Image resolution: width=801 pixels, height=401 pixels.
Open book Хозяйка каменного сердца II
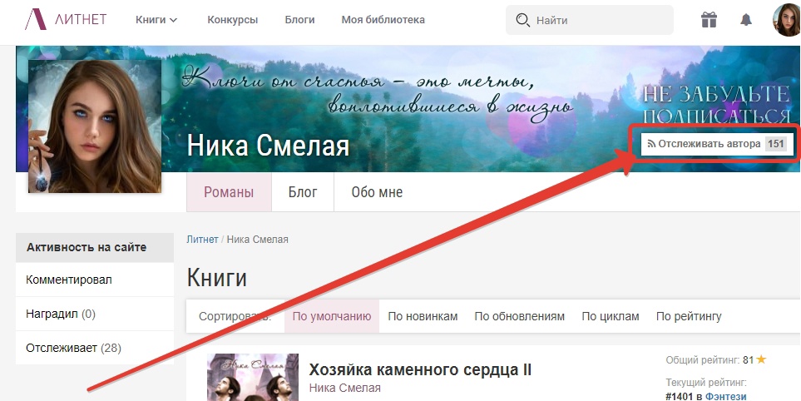pyautogui.click(x=420, y=369)
